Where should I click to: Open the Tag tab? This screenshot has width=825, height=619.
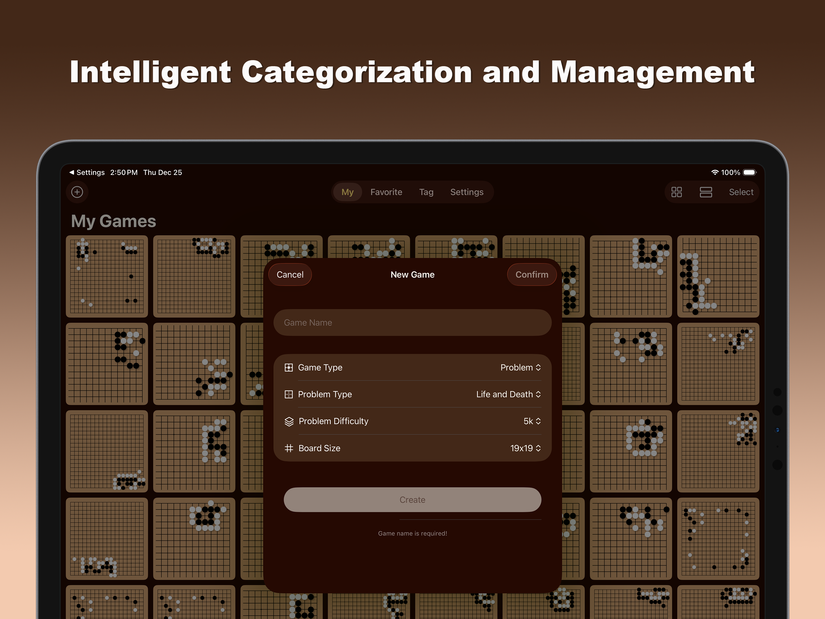tap(426, 192)
